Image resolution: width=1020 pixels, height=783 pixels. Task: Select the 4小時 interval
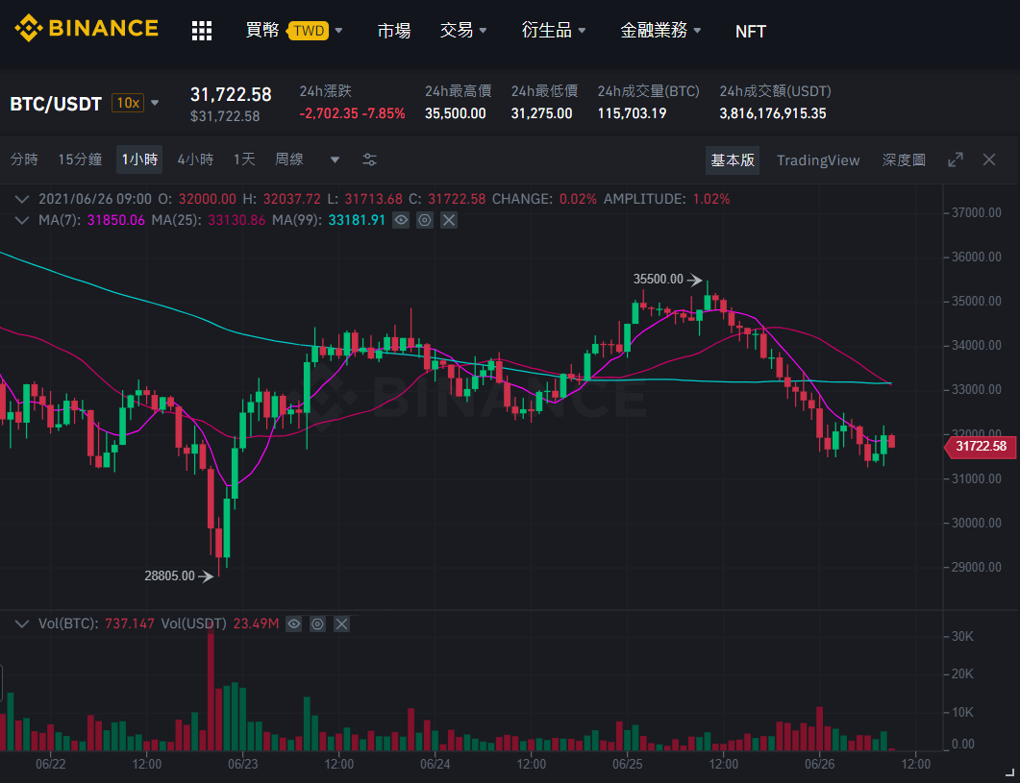pyautogui.click(x=195, y=159)
